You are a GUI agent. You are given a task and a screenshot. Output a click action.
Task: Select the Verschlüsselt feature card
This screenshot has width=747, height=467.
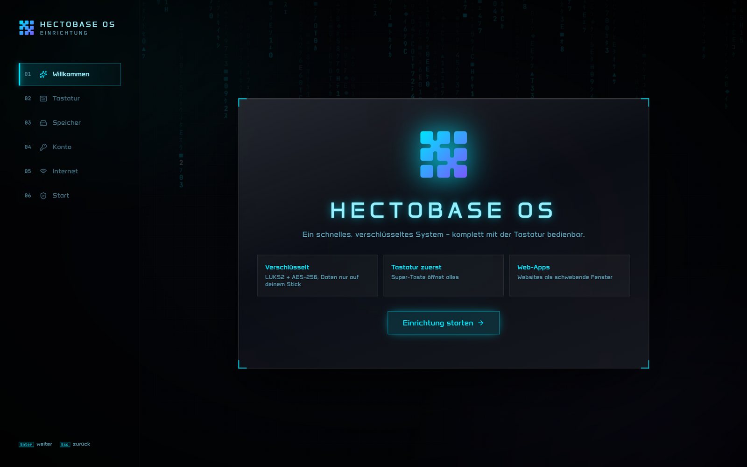coord(317,276)
